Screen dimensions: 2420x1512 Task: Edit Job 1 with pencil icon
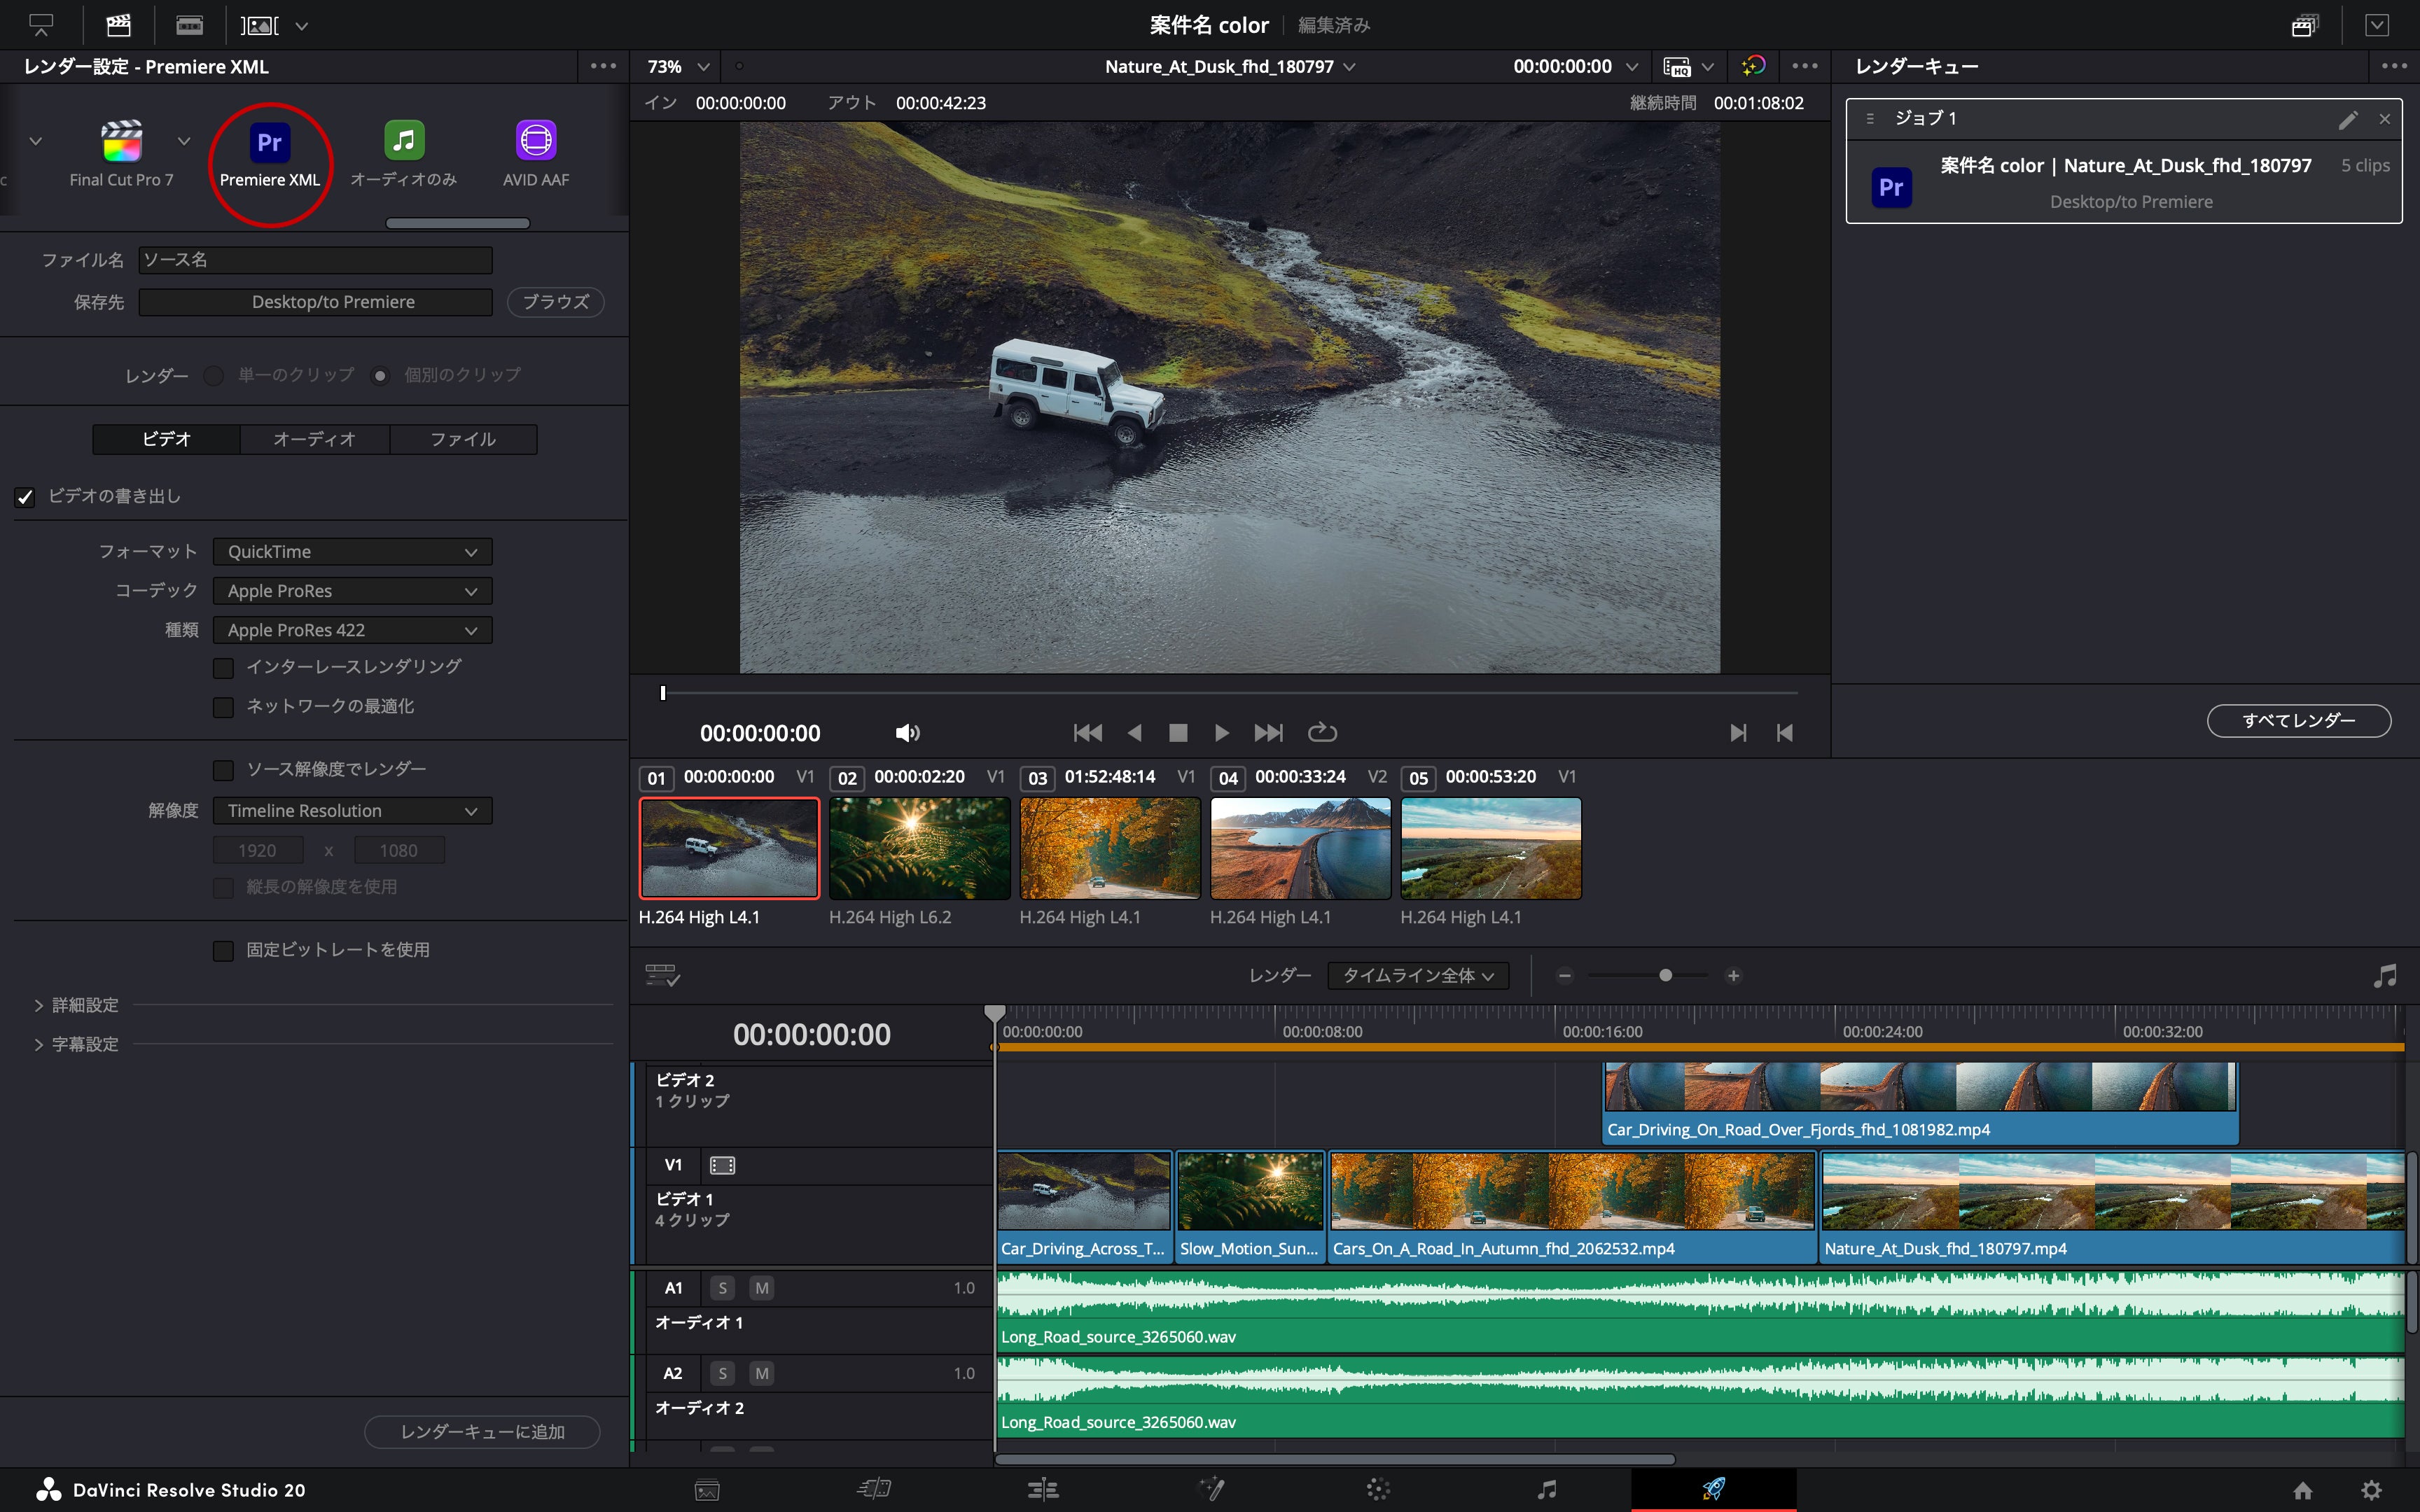(x=2347, y=120)
